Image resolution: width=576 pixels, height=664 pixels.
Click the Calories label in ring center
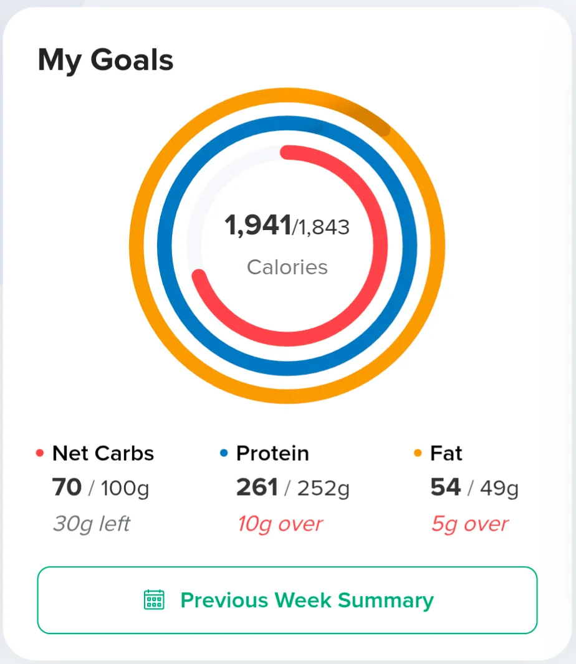[x=287, y=267]
